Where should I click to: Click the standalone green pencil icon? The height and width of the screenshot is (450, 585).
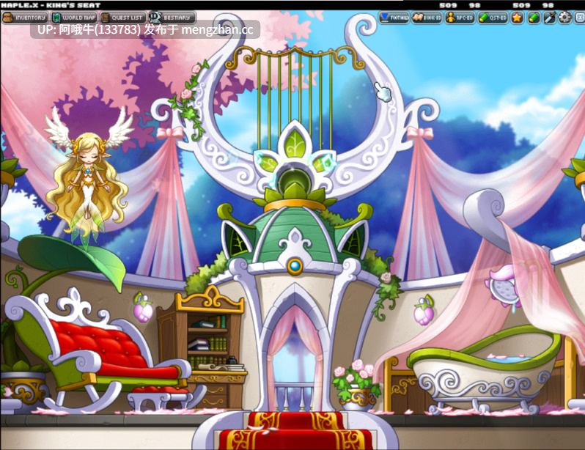click(x=534, y=18)
